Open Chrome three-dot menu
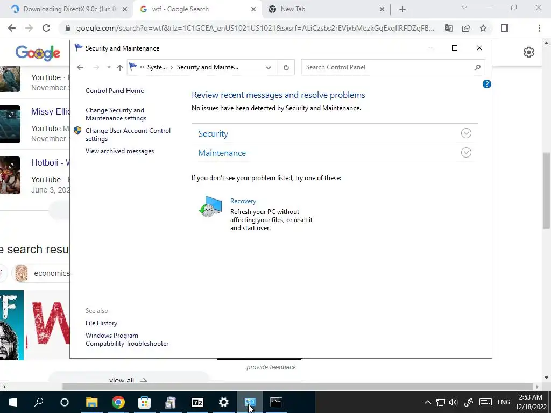This screenshot has height=413, width=551. (x=539, y=28)
